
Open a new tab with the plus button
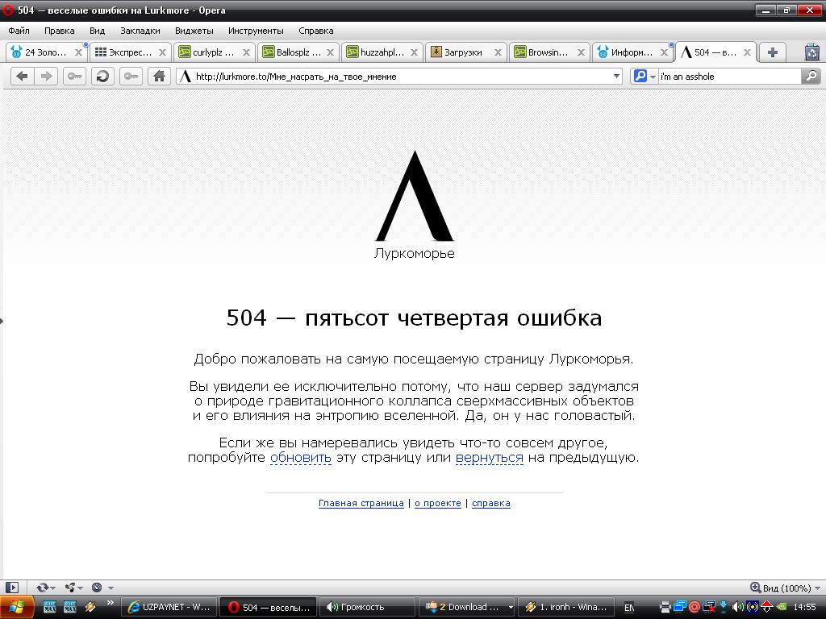click(772, 52)
